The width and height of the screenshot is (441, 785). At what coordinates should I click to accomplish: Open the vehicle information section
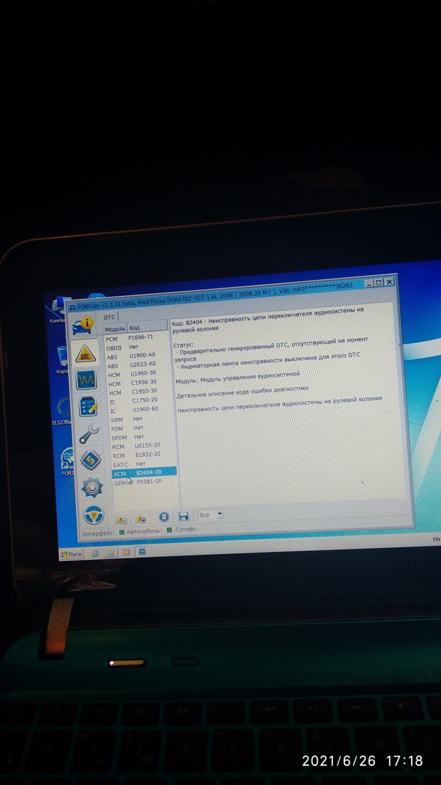tap(83, 326)
